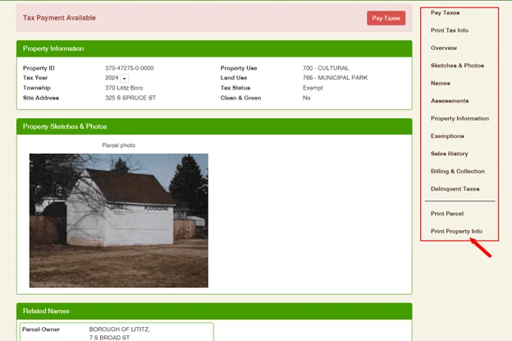Click the Pay Taxes red button

[386, 18]
